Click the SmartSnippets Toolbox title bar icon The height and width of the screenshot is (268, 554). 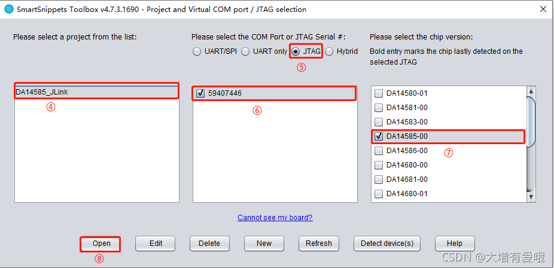[8, 10]
